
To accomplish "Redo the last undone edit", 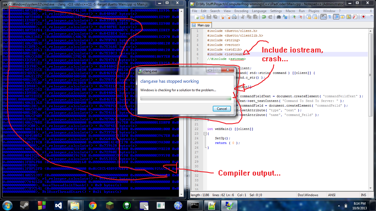I will pos(270,17).
